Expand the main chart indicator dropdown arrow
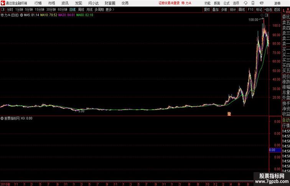This screenshot has height=186, width=290. 21,15
